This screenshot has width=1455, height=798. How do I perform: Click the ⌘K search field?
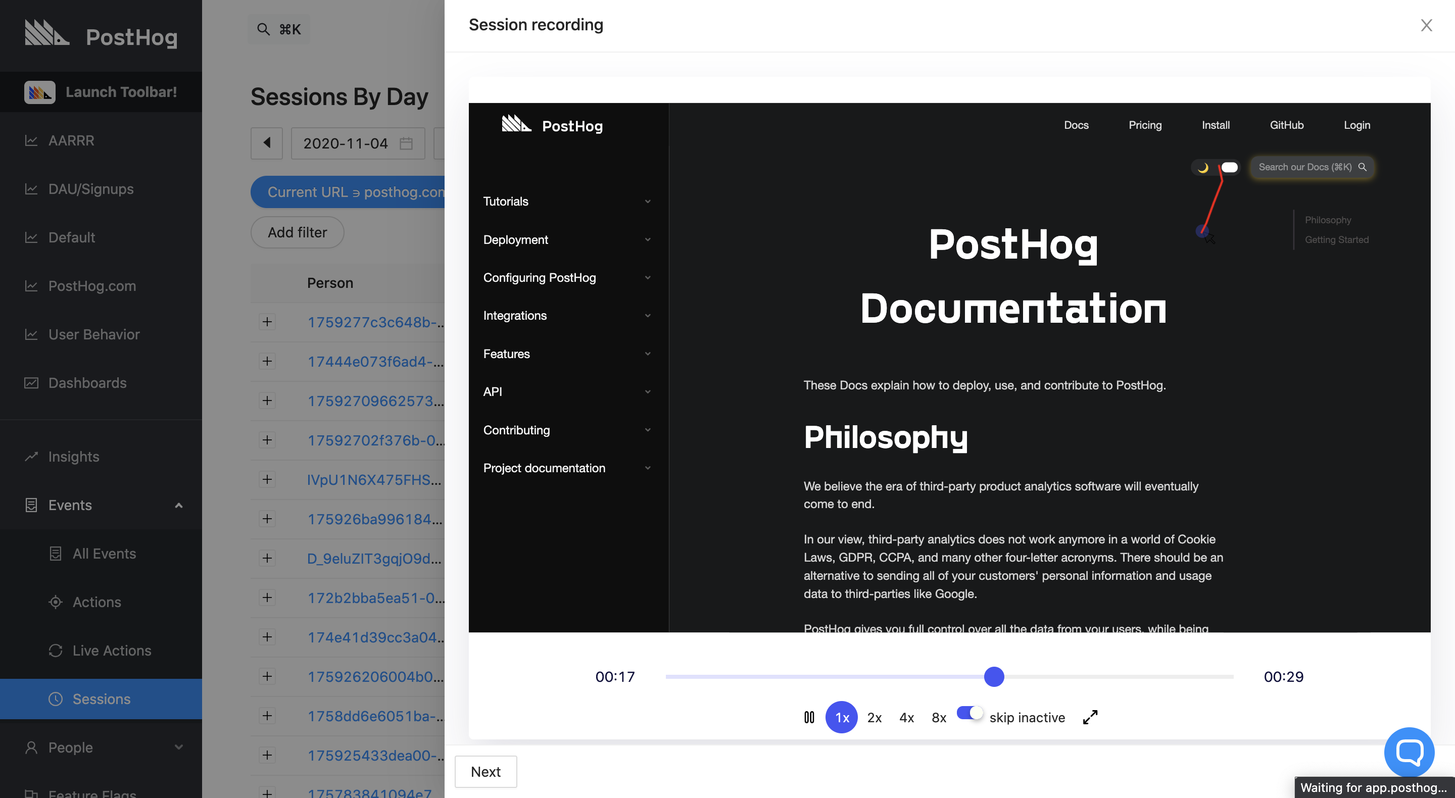point(278,29)
